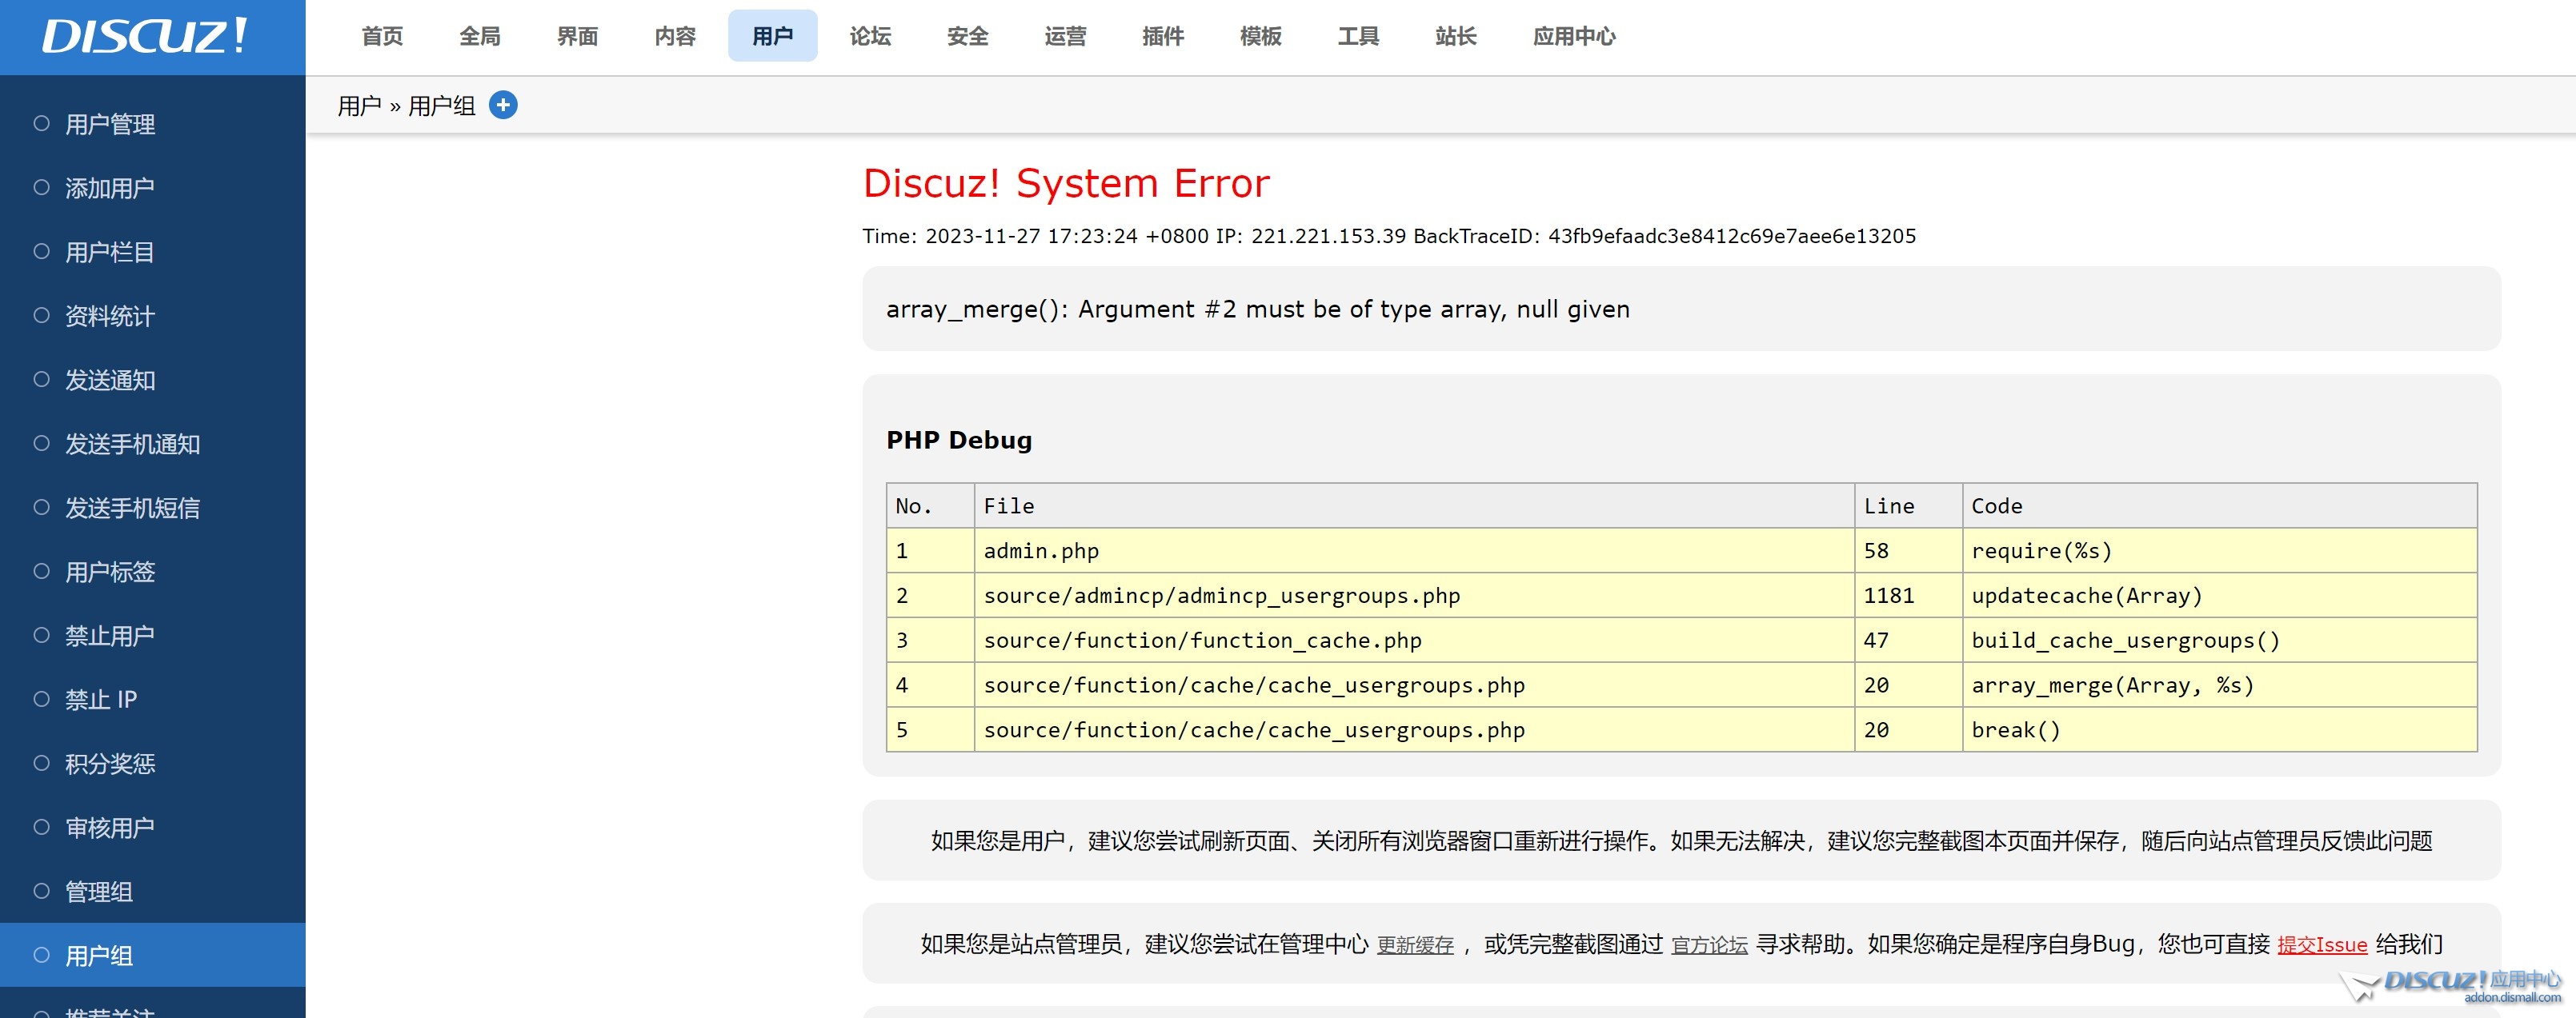Click the circle icon beside 发送手机短信
This screenshot has height=1018, width=2576.
41,508
